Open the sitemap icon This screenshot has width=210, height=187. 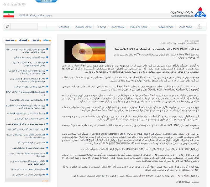pyautogui.click(x=12, y=4)
